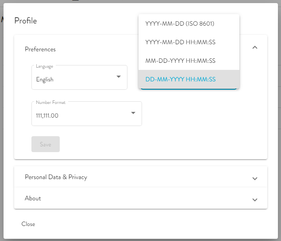
Task: Click the About section chevron icon
Action: tap(254, 200)
